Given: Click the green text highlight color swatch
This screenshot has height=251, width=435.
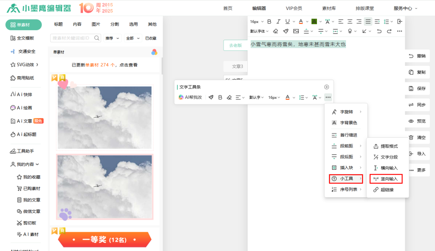Looking at the screenshot, I should tap(314, 22).
